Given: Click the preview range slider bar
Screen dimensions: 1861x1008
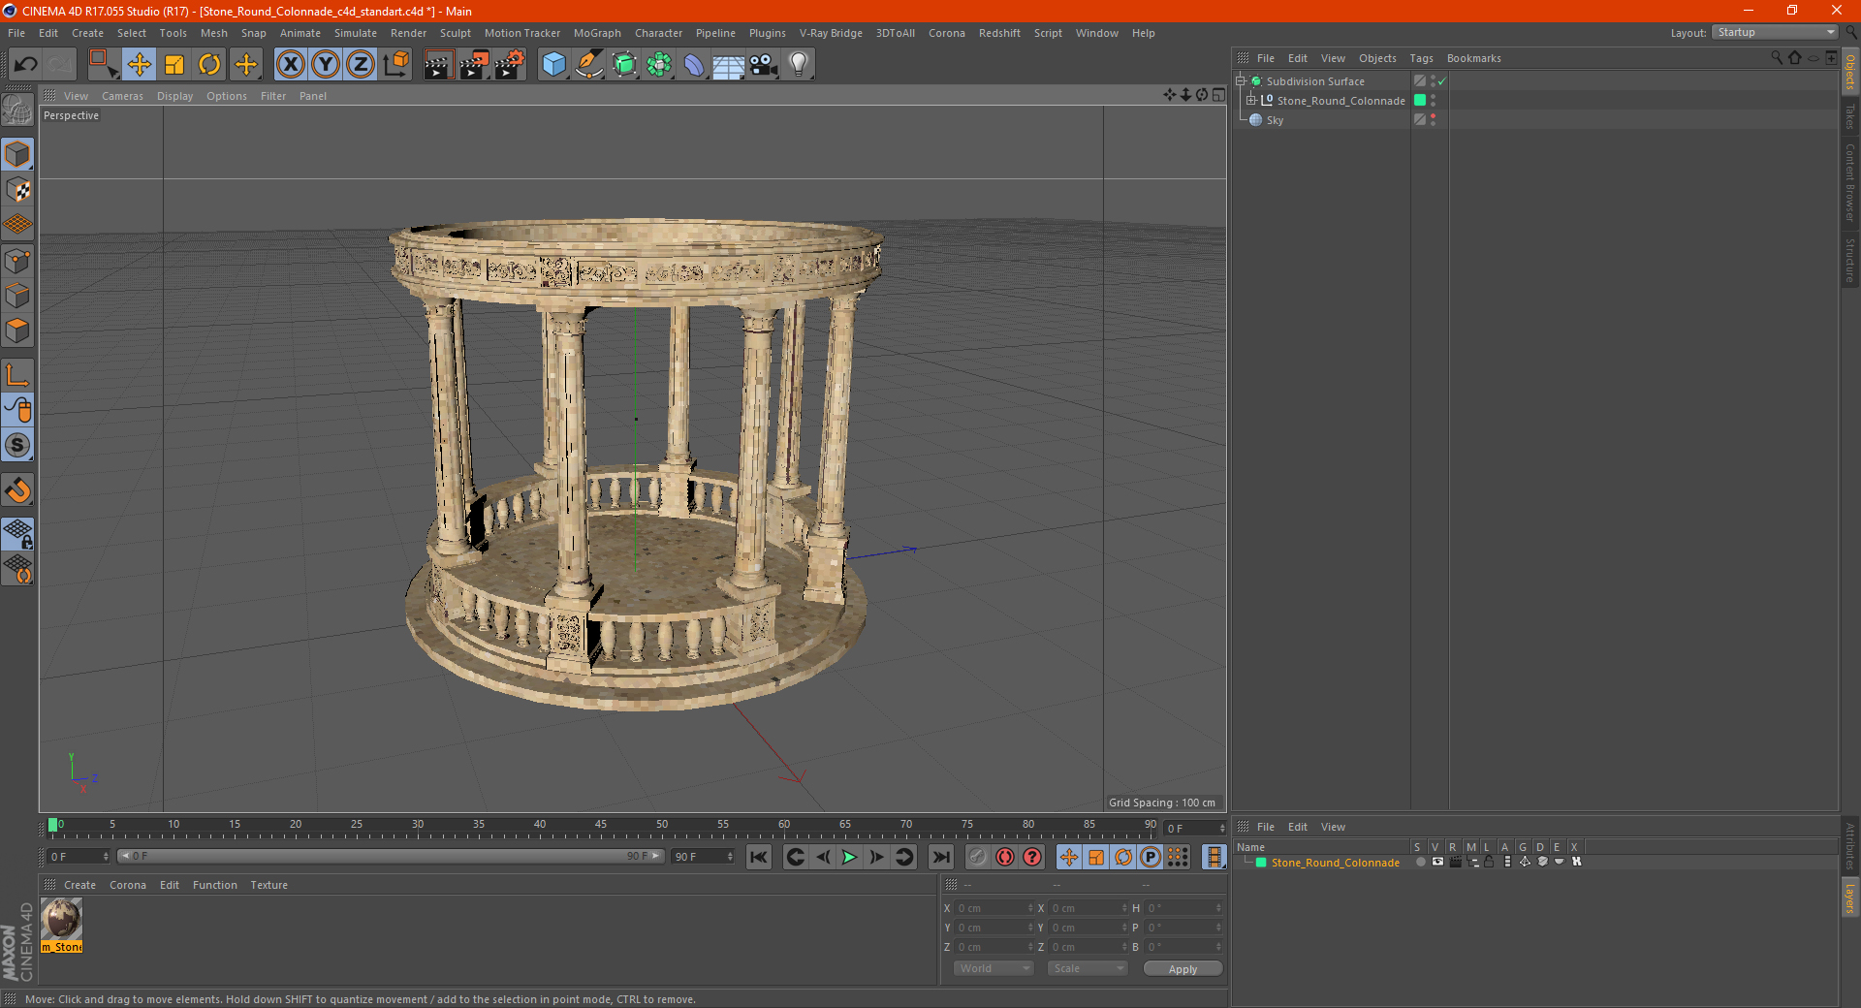Looking at the screenshot, I should pyautogui.click(x=390, y=856).
